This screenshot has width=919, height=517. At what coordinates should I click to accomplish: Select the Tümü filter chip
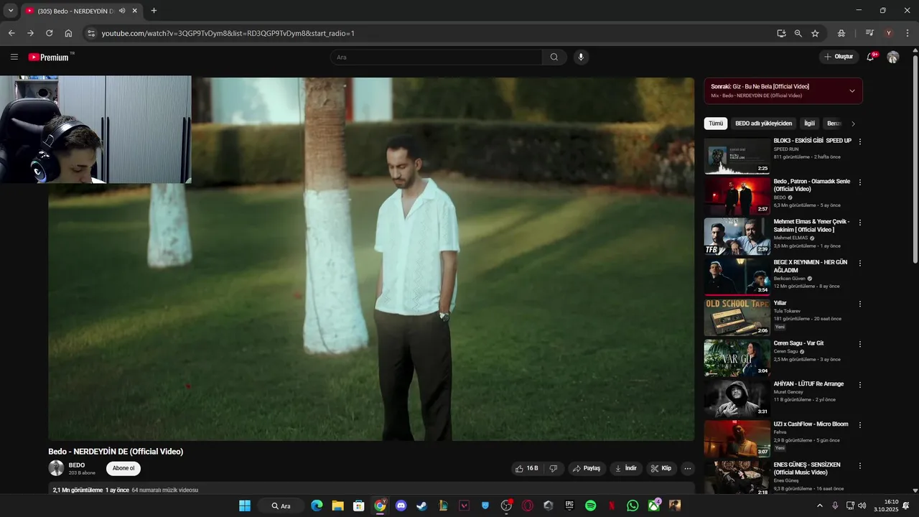[x=716, y=124]
